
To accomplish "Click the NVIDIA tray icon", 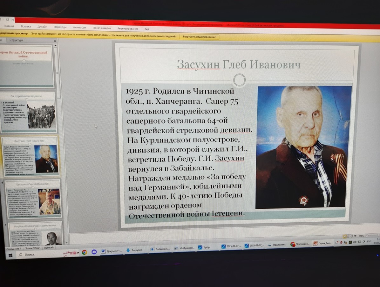I will click(350, 242).
